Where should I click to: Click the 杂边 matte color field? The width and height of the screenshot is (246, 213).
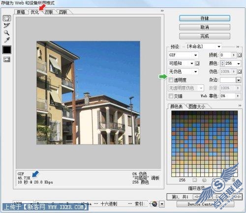[228, 80]
